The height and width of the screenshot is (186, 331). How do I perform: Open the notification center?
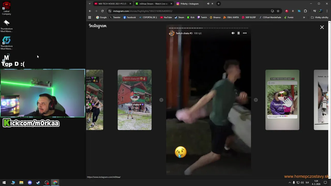(x=325, y=183)
